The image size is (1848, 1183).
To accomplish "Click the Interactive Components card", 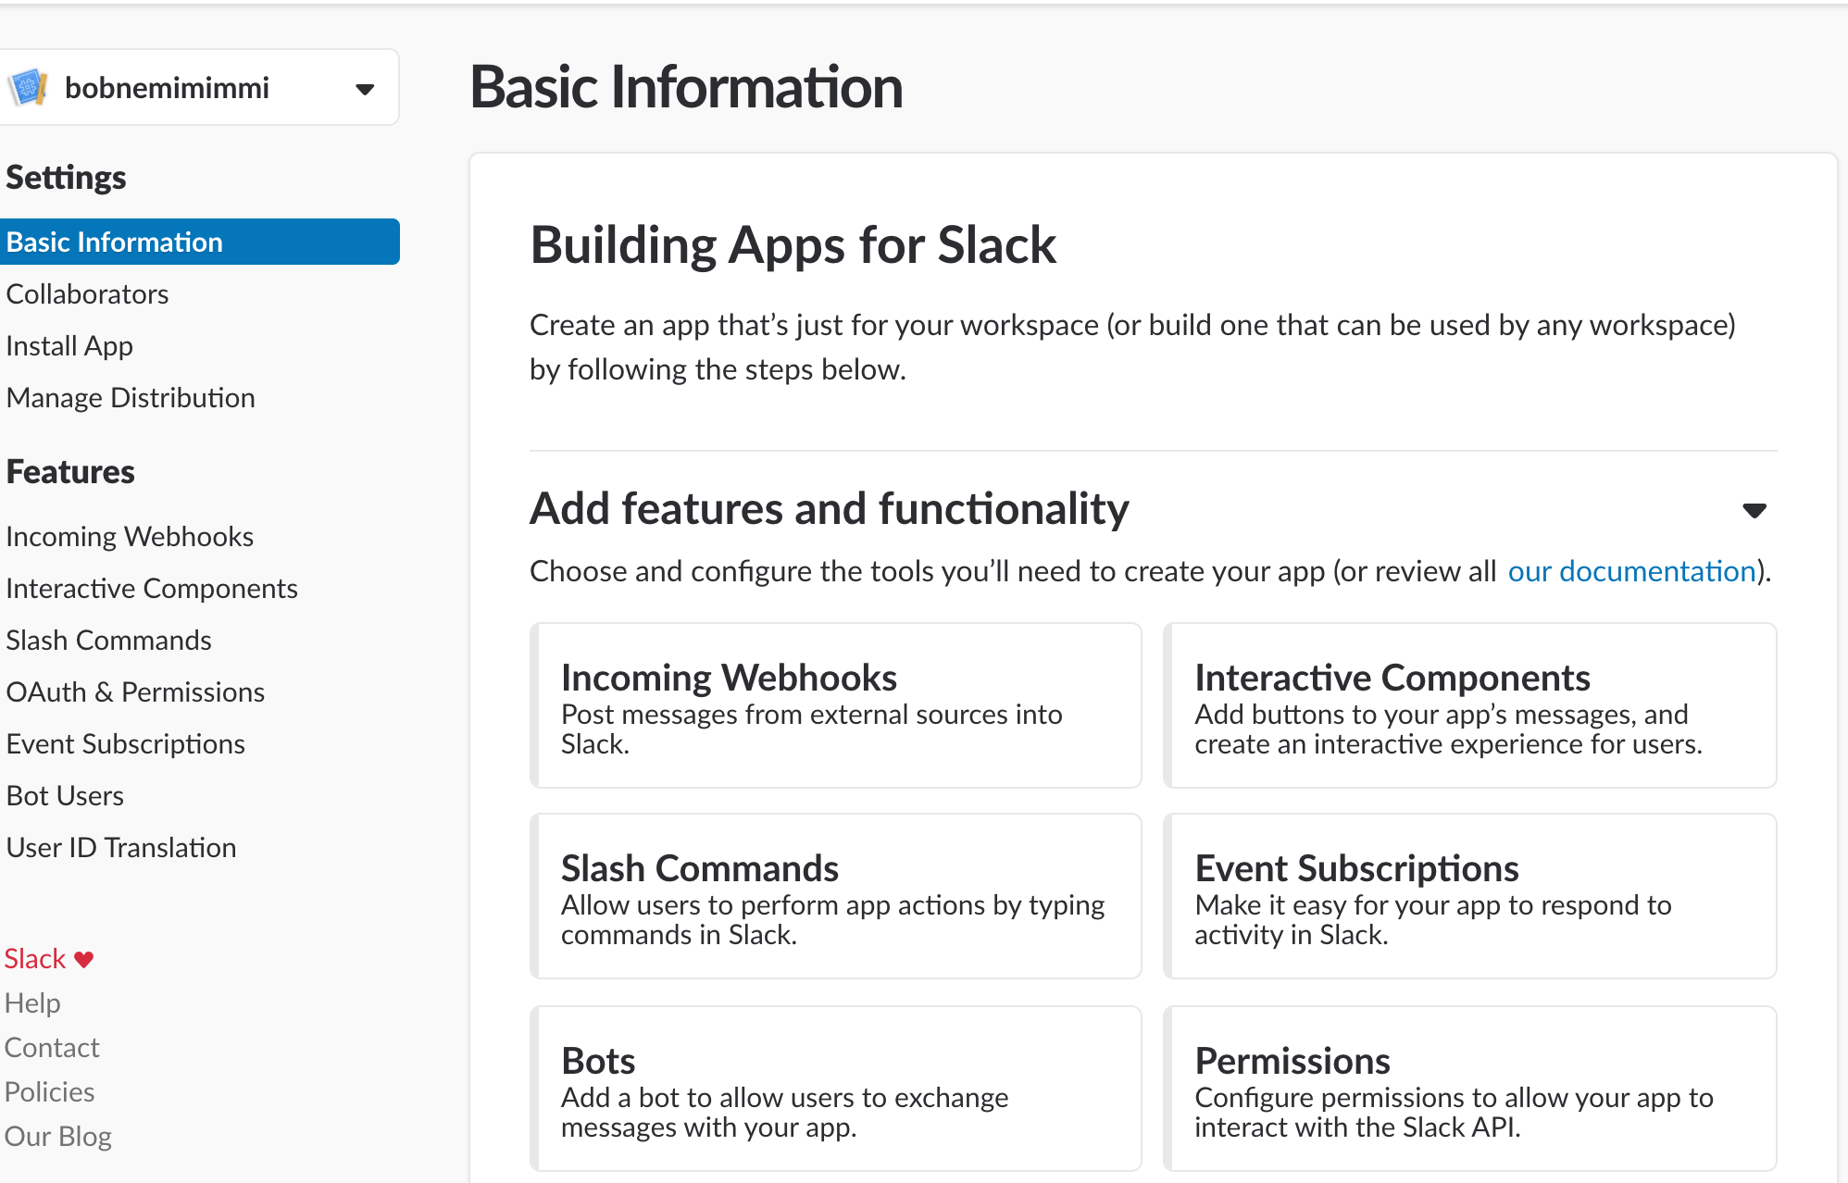I will tap(1469, 705).
